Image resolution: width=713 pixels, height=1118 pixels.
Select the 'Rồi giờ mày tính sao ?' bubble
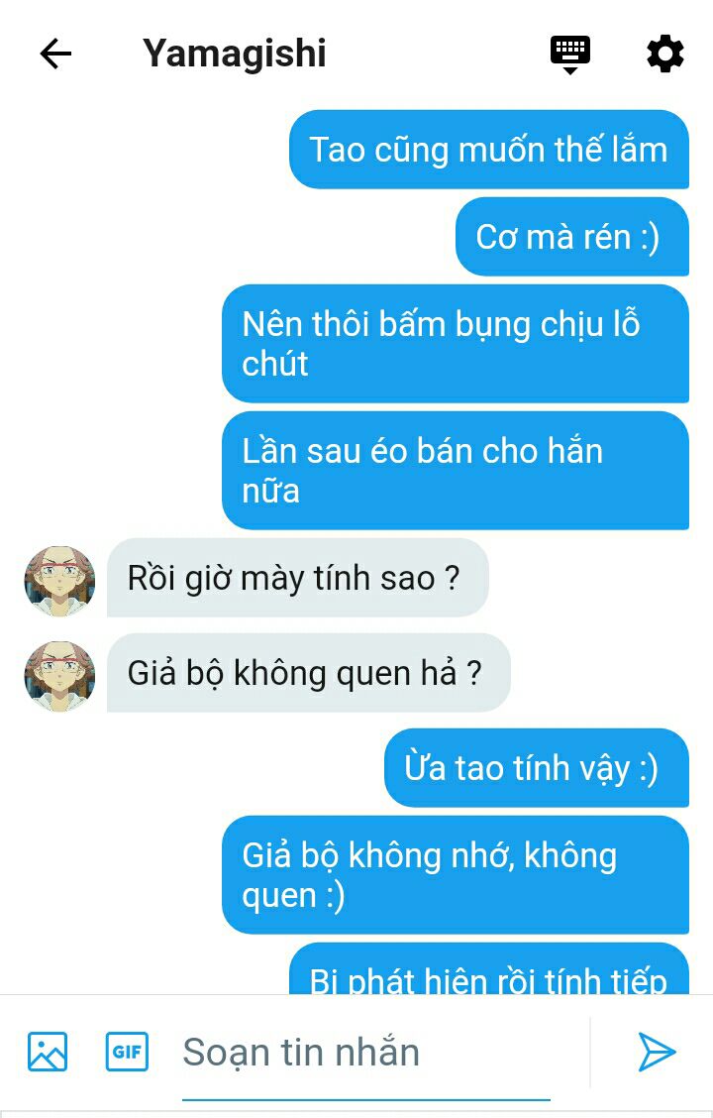click(298, 578)
